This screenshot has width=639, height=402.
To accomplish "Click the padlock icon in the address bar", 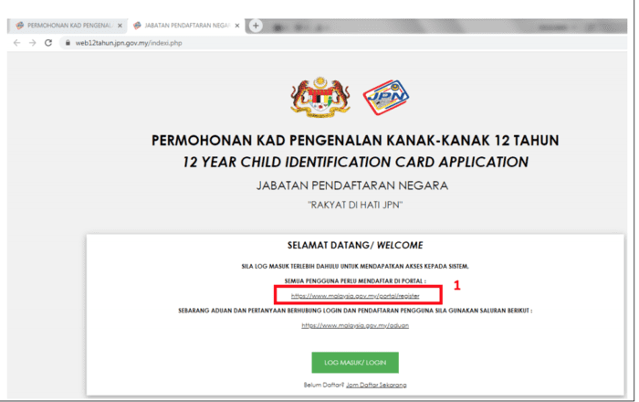I will pos(68,43).
